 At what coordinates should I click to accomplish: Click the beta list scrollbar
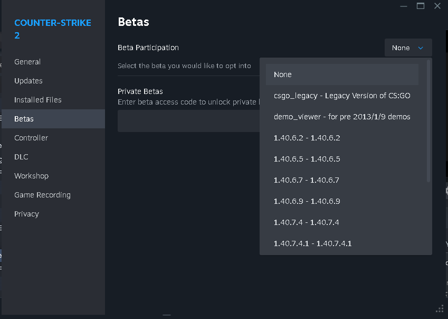428,121
